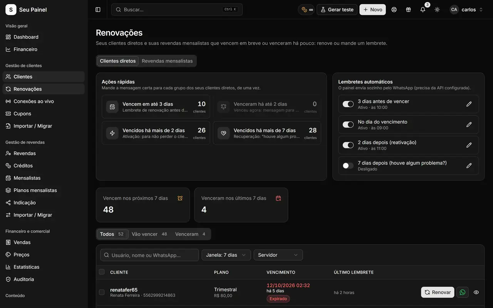Select the Todos filter tab
493x308 pixels.
click(x=112, y=234)
